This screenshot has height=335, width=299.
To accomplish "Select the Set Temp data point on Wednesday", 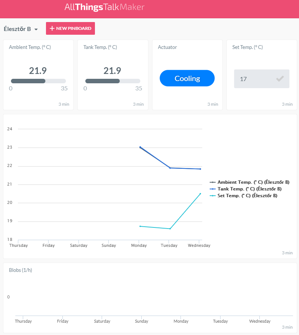I will coord(200,193).
